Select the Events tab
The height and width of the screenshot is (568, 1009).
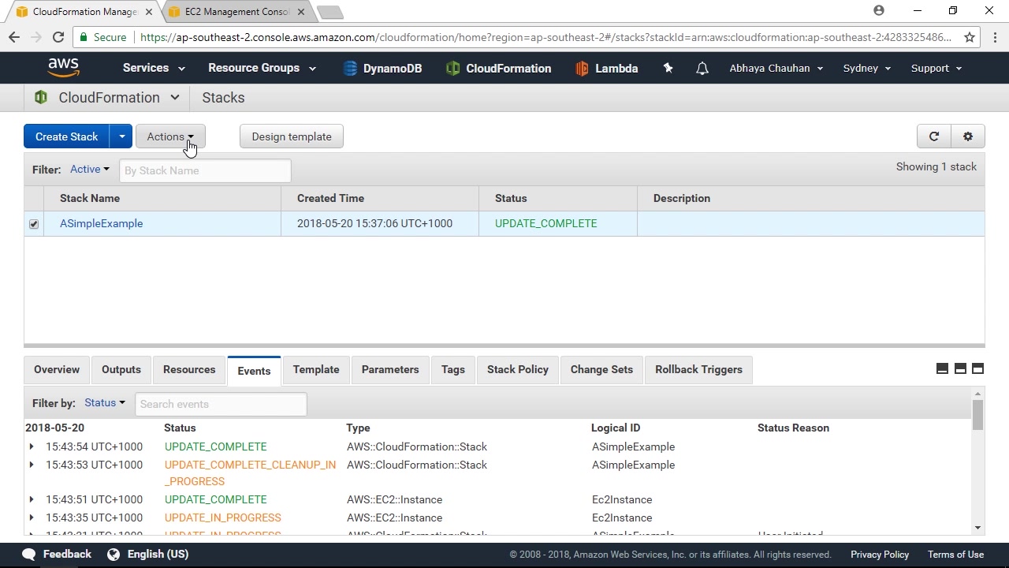254,371
